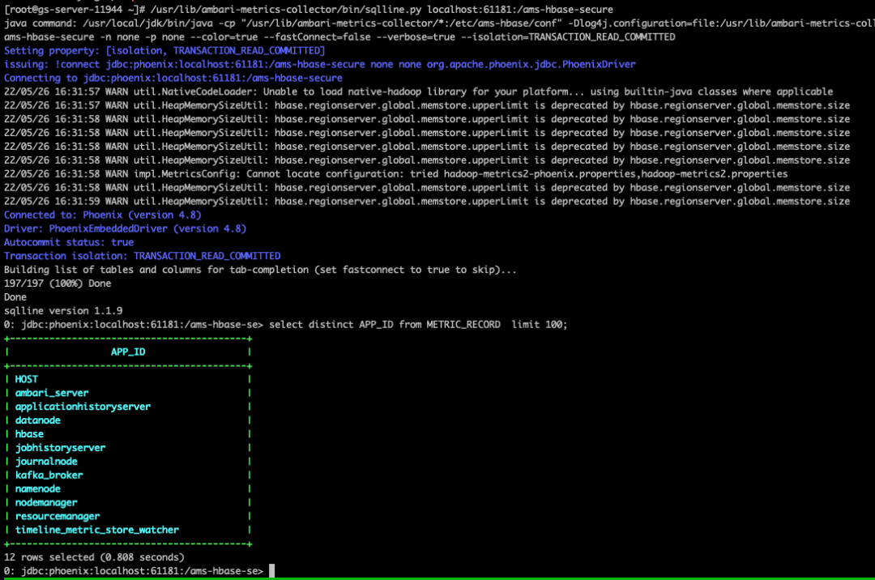Click '197/197 (100%) Done' progress line
This screenshot has height=580, width=875.
click(58, 284)
